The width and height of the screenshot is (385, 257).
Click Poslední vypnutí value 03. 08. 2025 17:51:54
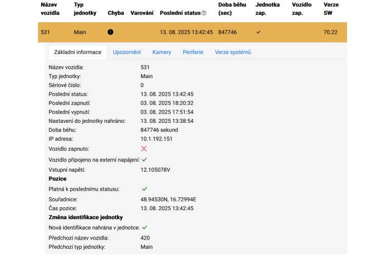click(x=167, y=112)
